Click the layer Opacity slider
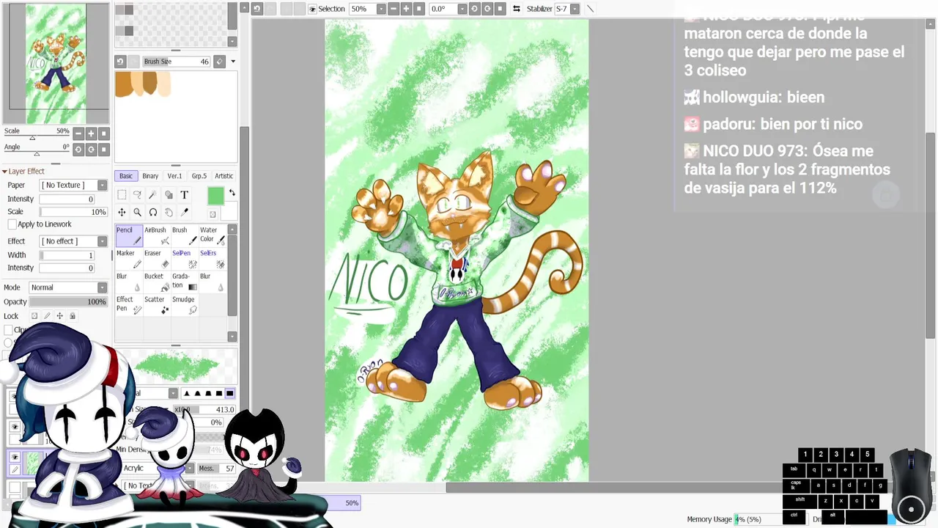Image resolution: width=938 pixels, height=528 pixels. pyautogui.click(x=67, y=302)
